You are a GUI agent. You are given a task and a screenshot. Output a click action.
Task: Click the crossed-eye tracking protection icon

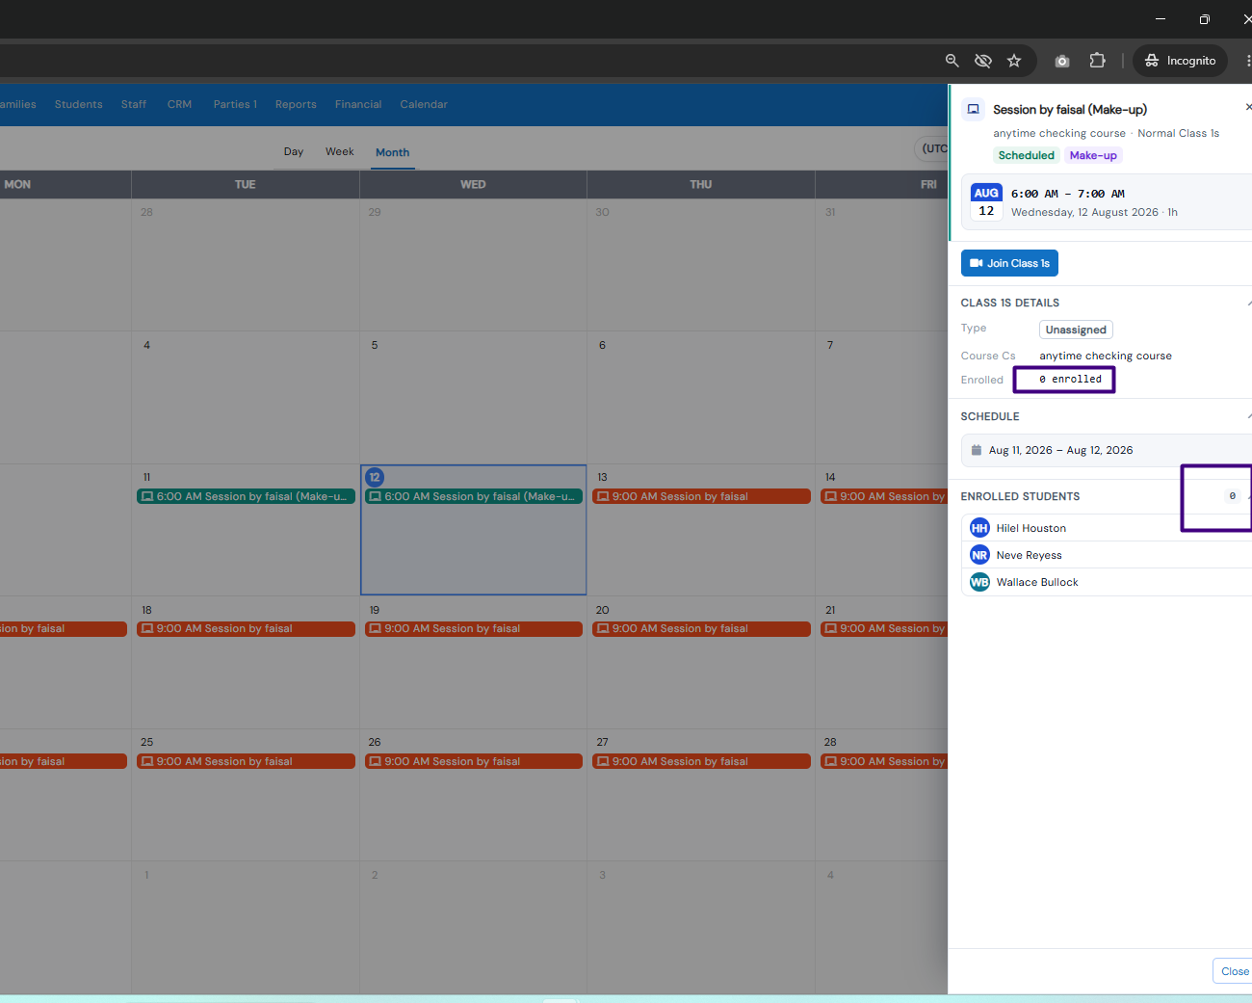click(982, 61)
